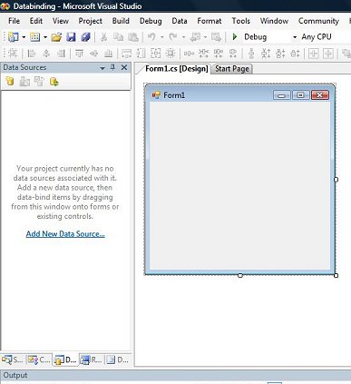The width and height of the screenshot is (351, 384).
Task: Open the File menu
Action: [x=14, y=21]
